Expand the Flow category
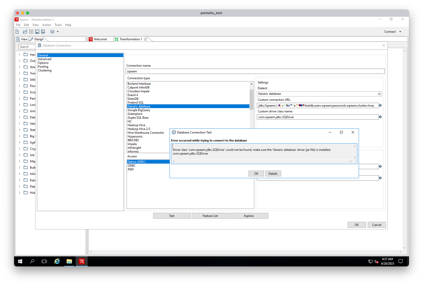The width and height of the screenshot is (423, 285). pyautogui.click(x=20, y=86)
